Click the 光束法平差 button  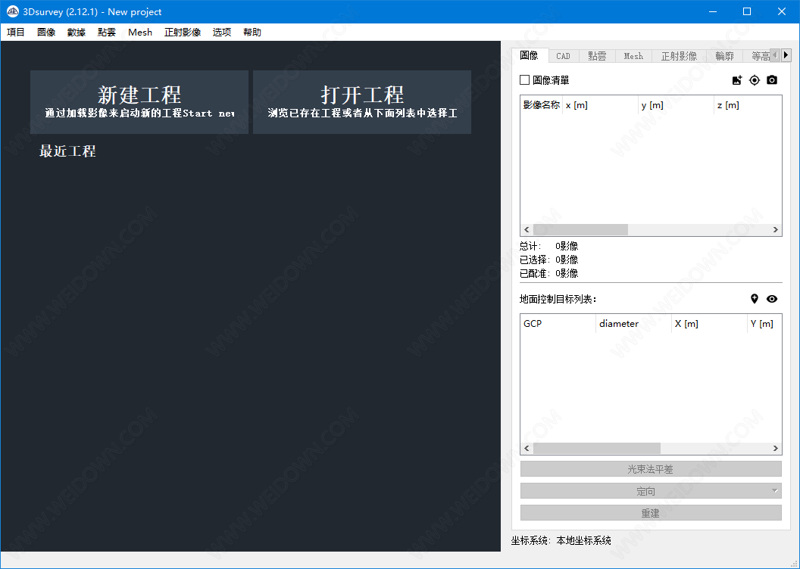click(x=651, y=468)
